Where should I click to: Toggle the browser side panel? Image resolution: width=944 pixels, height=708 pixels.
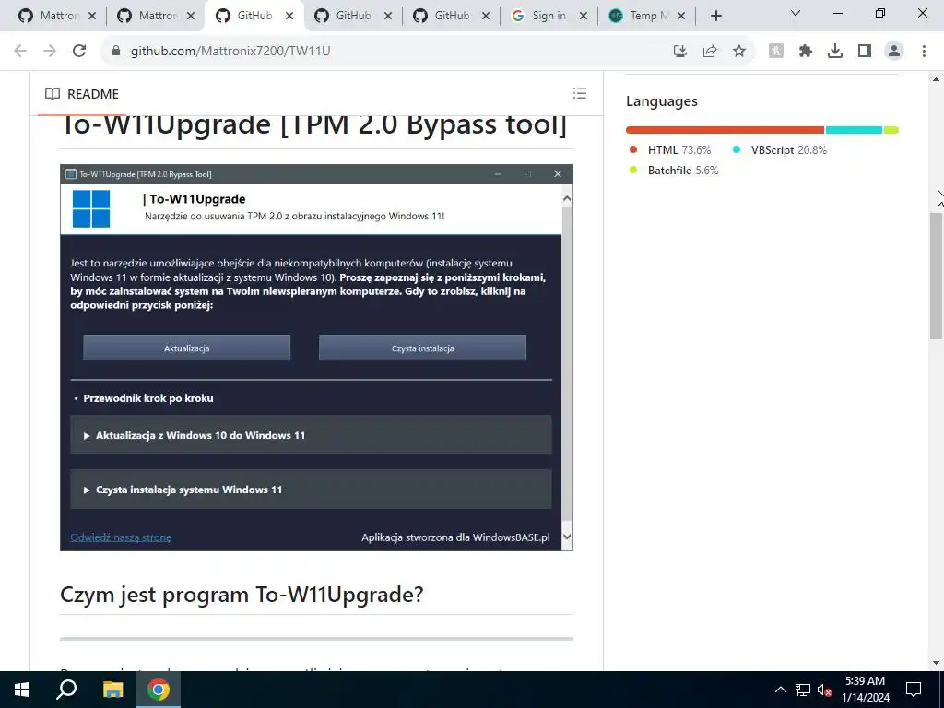pyautogui.click(x=865, y=52)
